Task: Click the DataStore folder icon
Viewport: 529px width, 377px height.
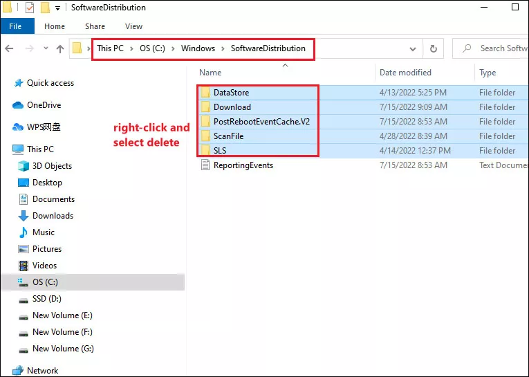Action: click(205, 93)
